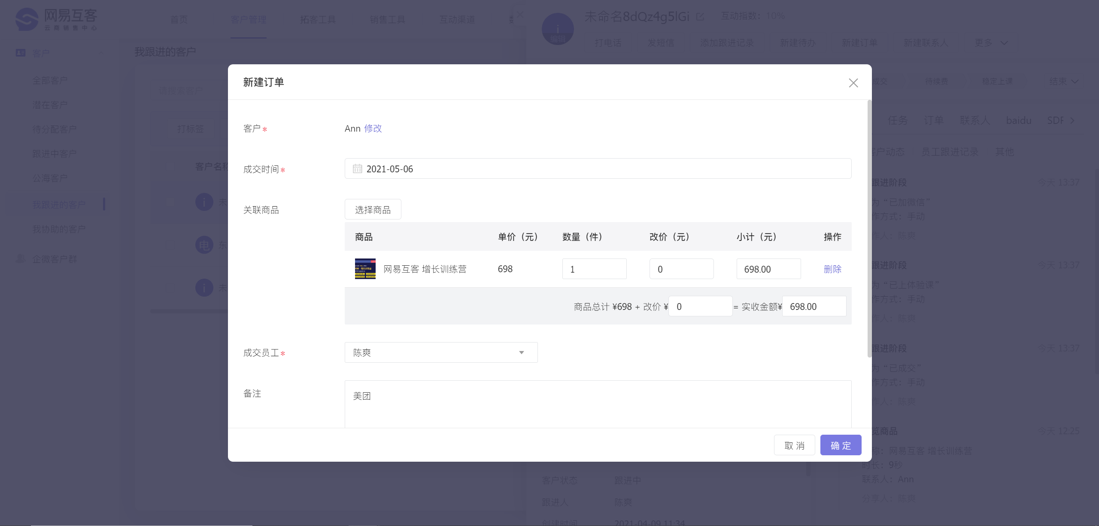Focus the total 改价 ¥ input
Viewport: 1099px width, 526px height.
[700, 306]
